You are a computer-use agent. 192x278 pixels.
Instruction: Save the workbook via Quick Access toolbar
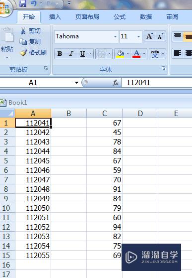pyautogui.click(x=23, y=3)
